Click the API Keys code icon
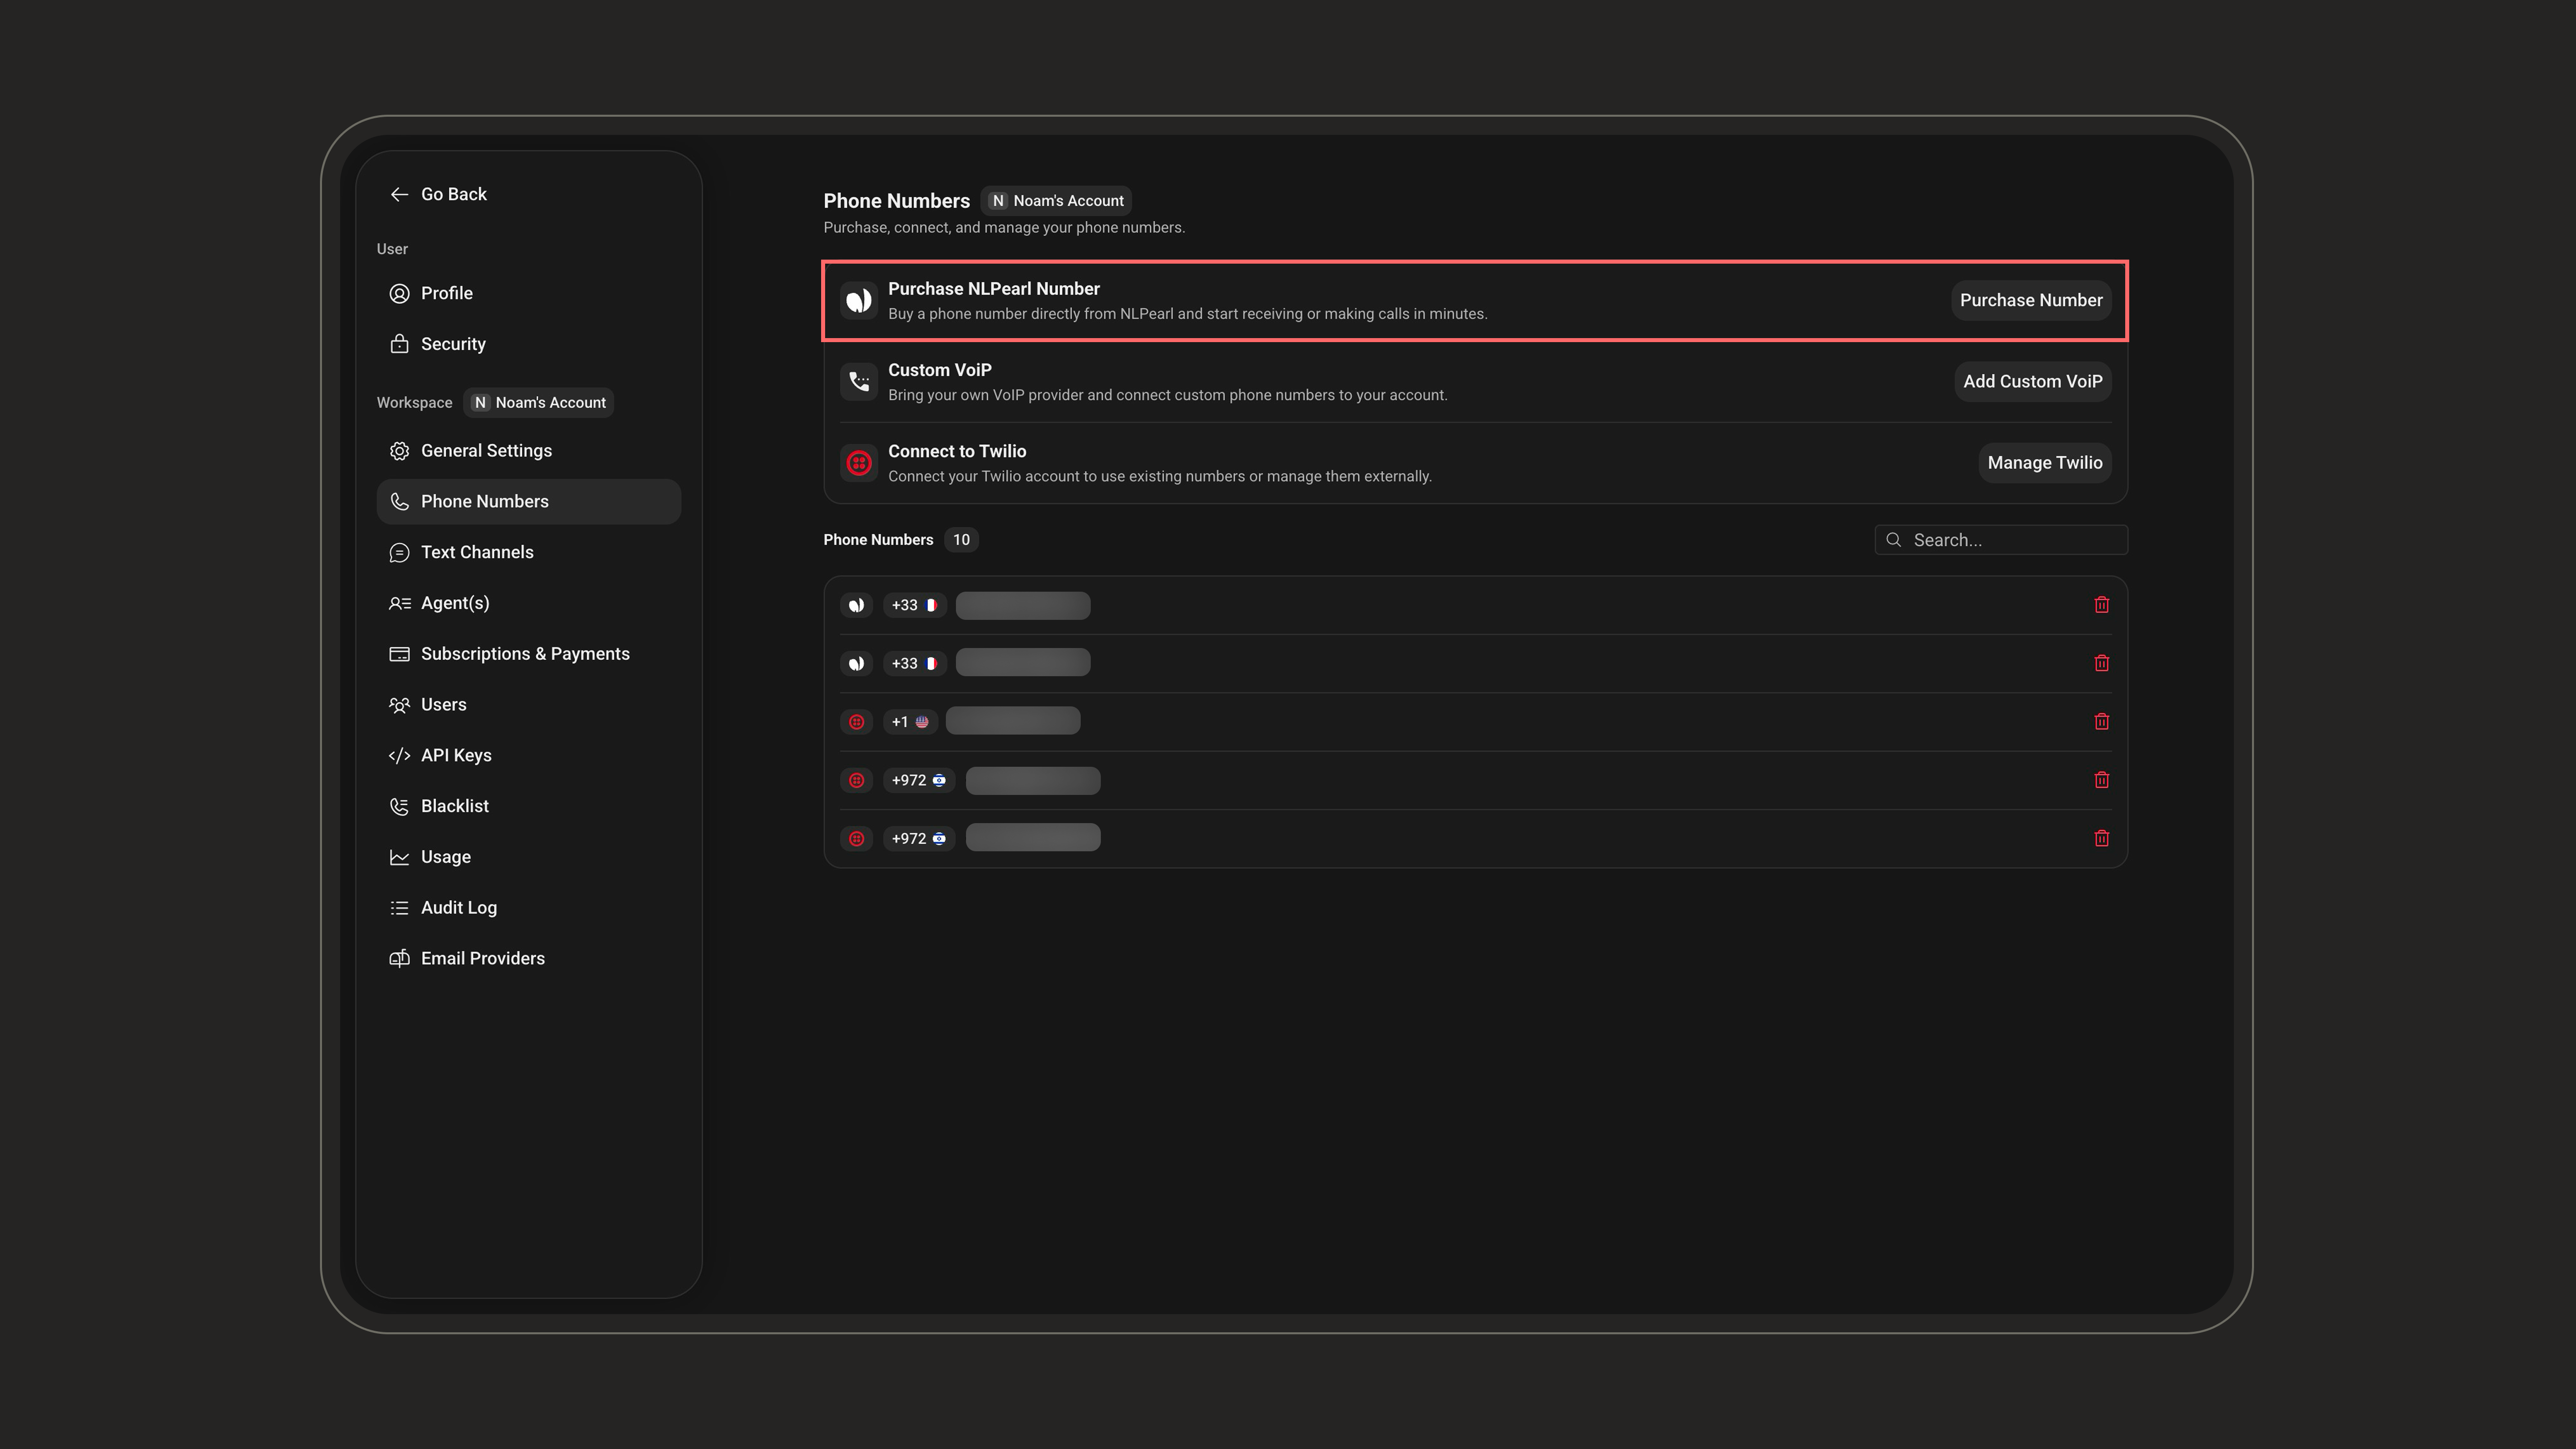 (x=399, y=755)
